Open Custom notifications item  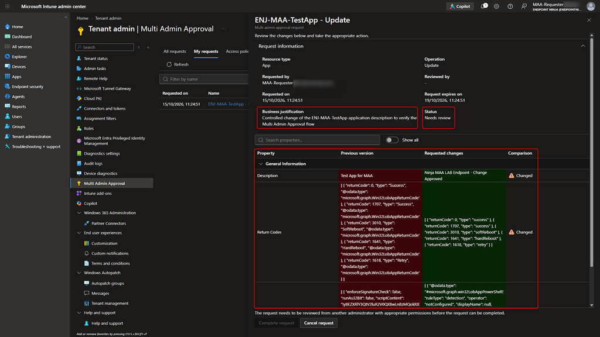(110, 253)
